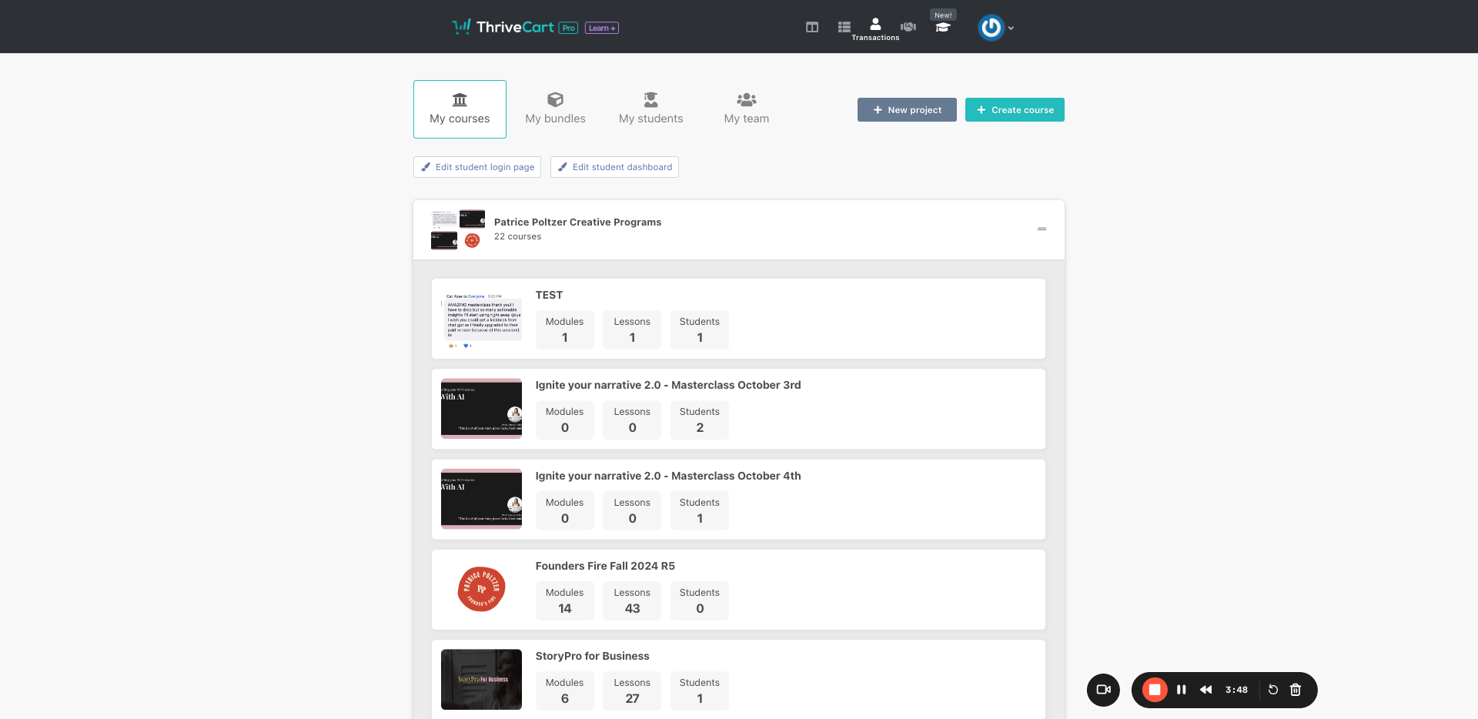
Task: Switch to the My bundles tab
Action: tap(555, 109)
